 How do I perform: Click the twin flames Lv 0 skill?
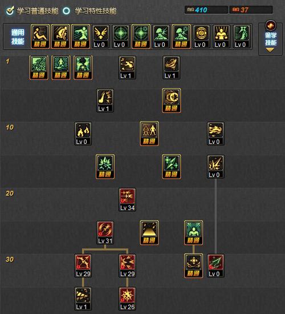[83, 134]
